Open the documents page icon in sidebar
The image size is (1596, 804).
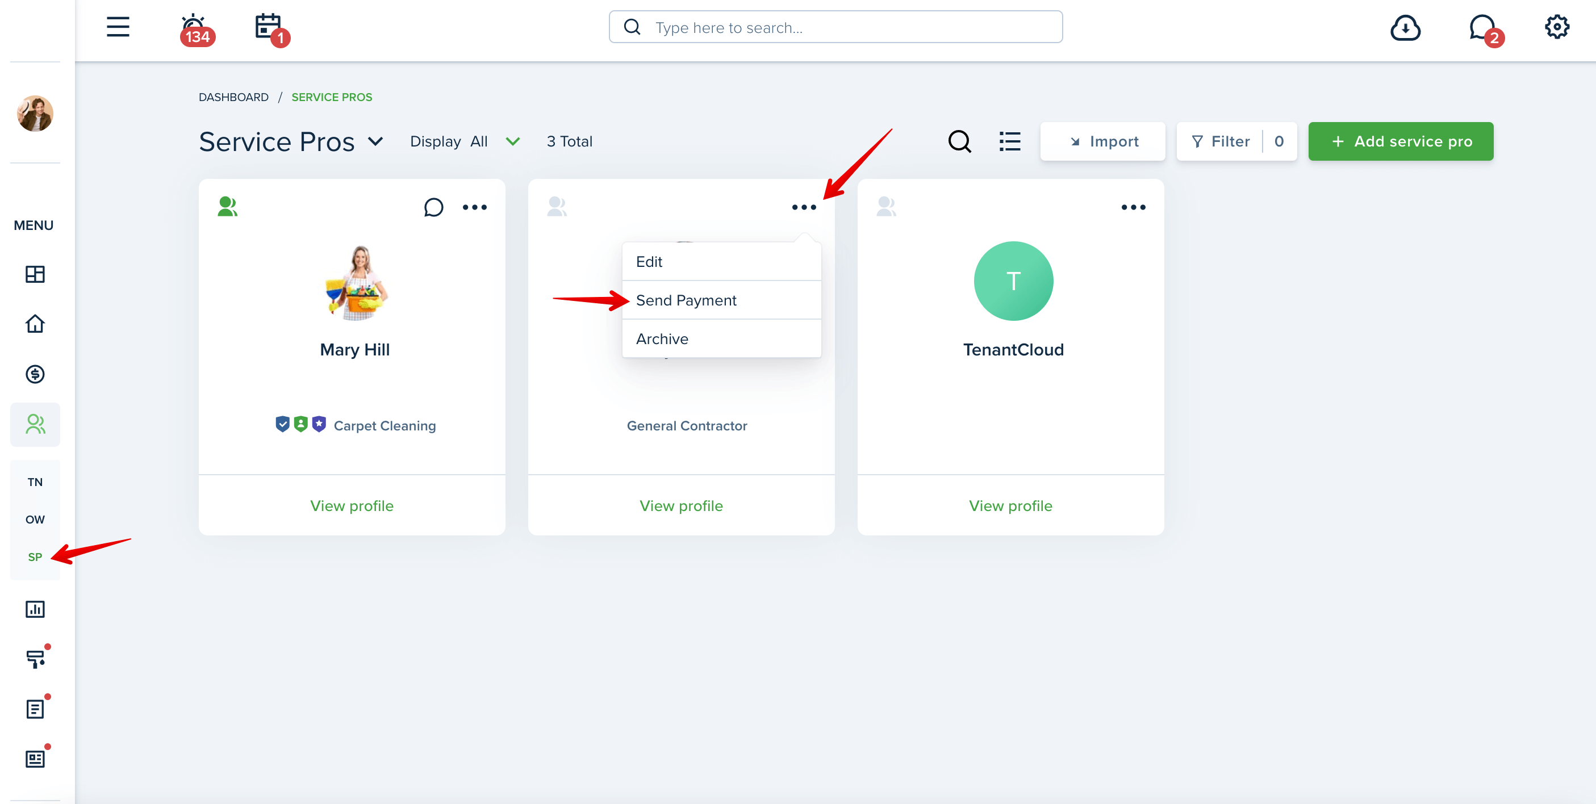tap(36, 708)
